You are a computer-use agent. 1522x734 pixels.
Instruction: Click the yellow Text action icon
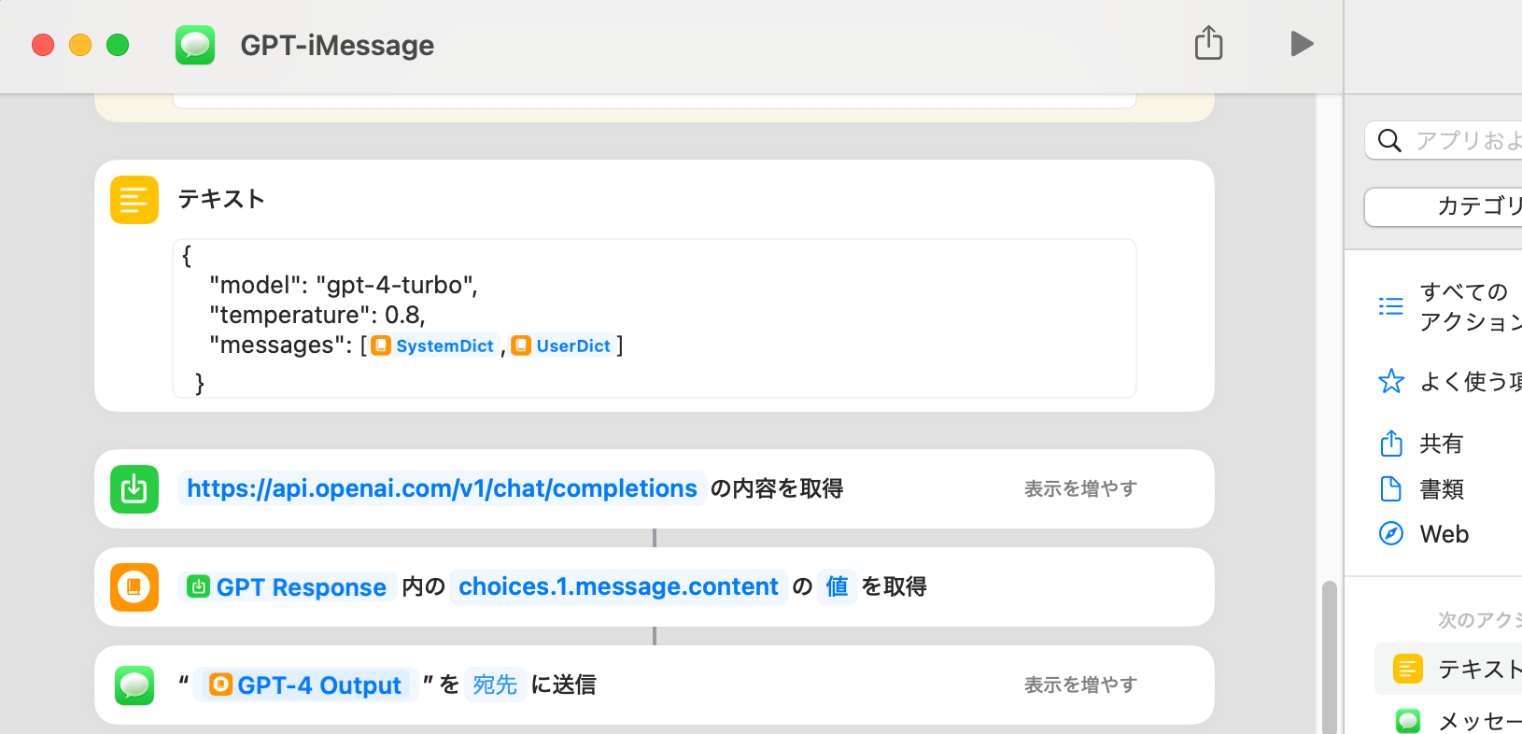point(134,200)
